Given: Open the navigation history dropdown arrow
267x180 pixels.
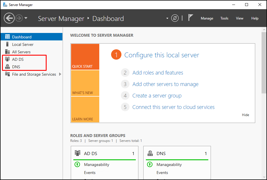Looking at the screenshot, I should click(x=26, y=18).
